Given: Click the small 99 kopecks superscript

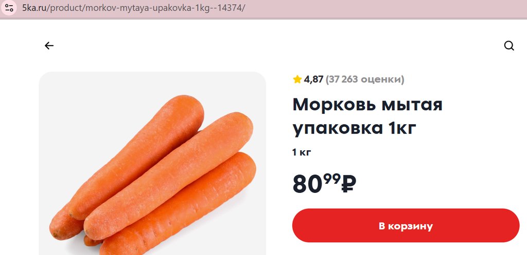Looking at the screenshot, I should pos(332,178).
